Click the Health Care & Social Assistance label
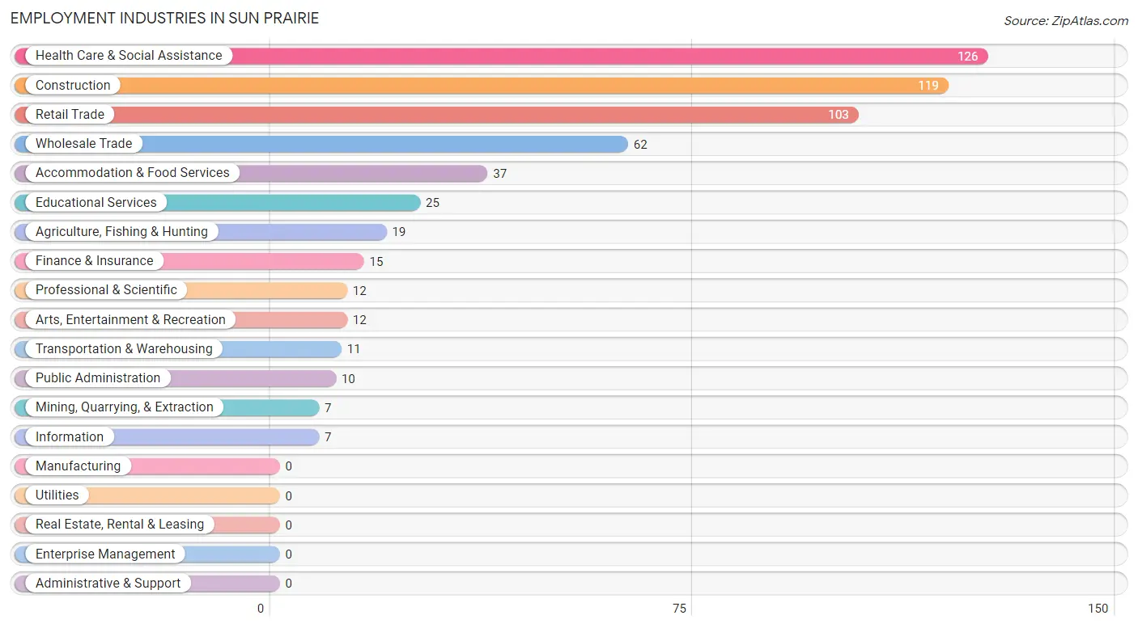 coord(129,56)
